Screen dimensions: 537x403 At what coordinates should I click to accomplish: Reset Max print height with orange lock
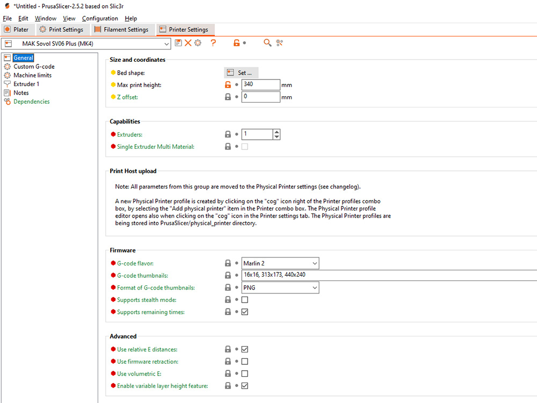(228, 85)
